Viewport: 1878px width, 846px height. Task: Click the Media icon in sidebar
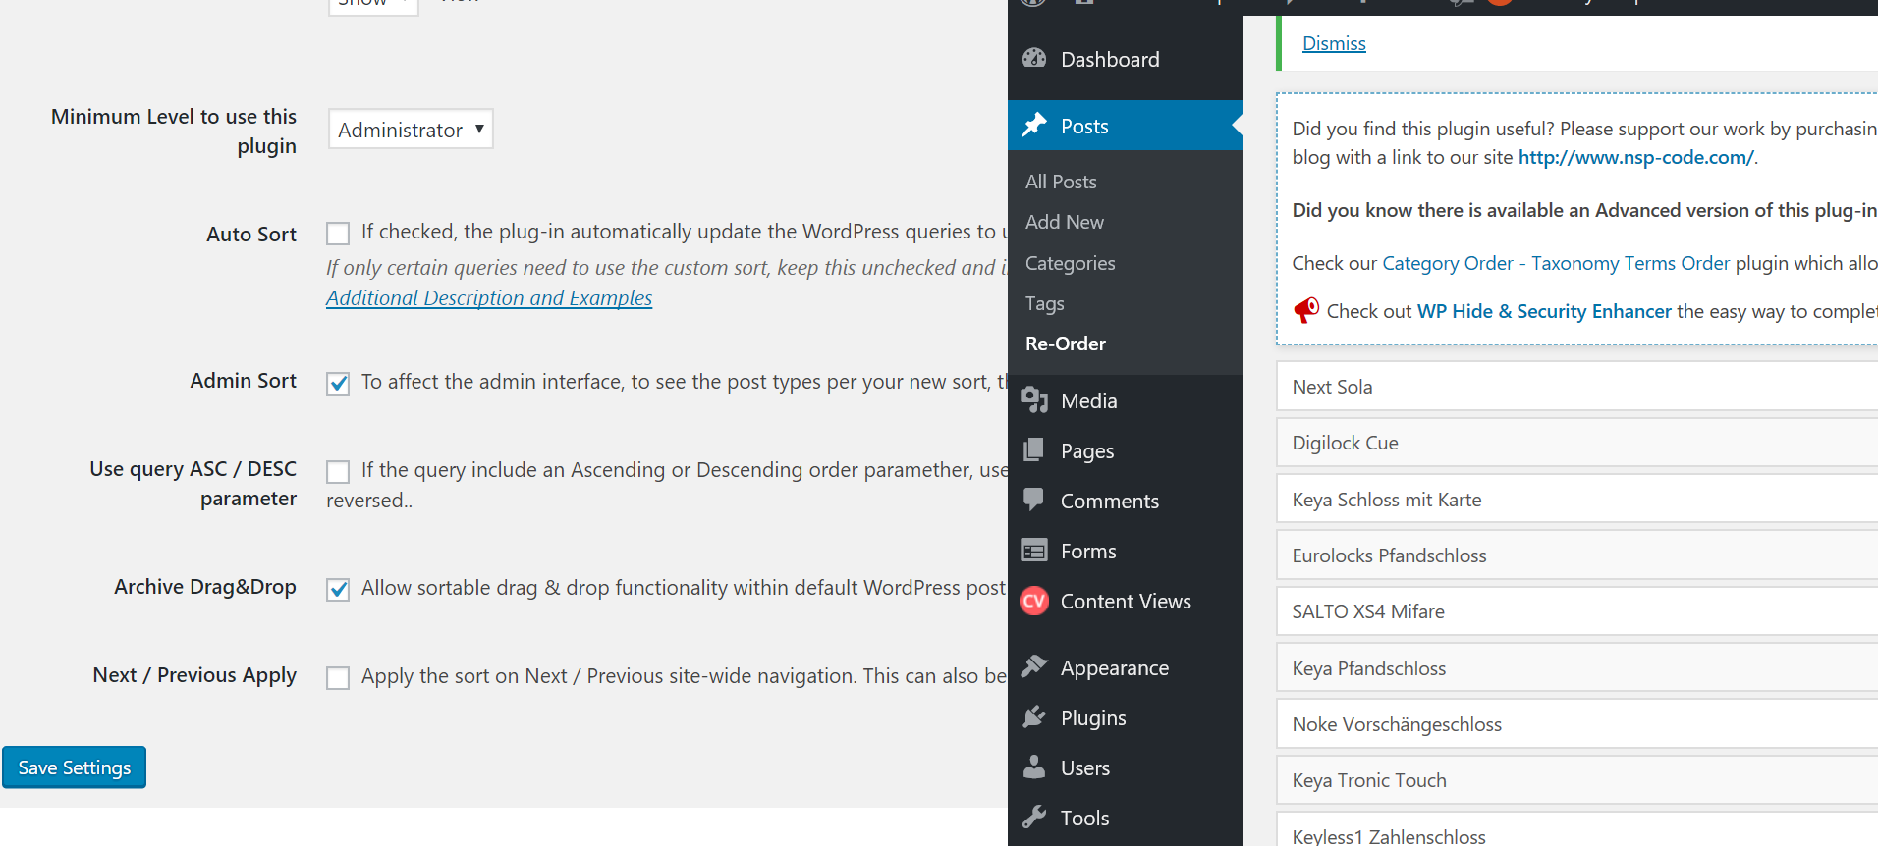[1034, 400]
